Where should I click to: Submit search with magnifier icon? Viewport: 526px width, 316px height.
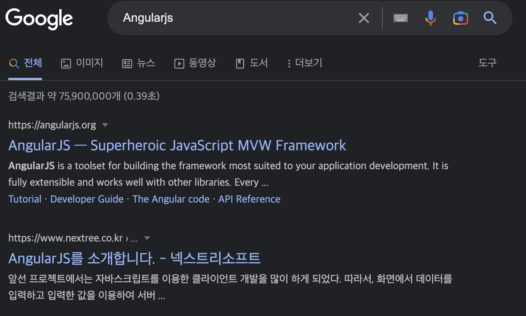point(490,18)
